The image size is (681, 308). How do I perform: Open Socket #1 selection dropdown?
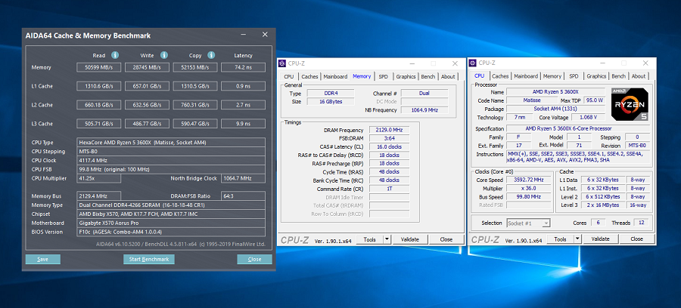tap(529, 223)
